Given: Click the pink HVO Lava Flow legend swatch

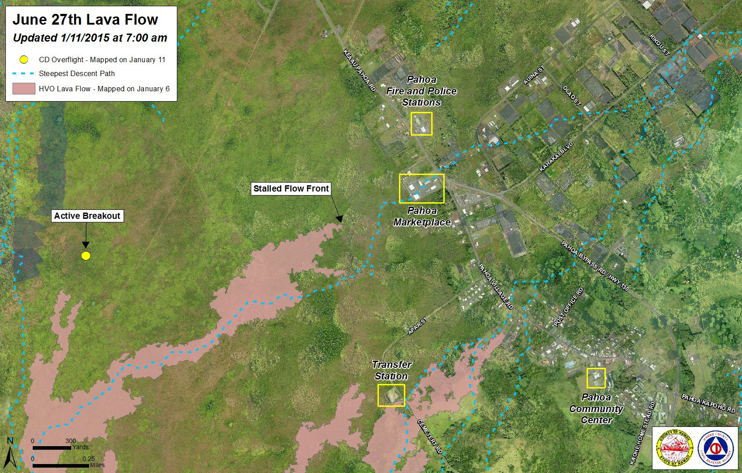Looking at the screenshot, I should (x=24, y=89).
